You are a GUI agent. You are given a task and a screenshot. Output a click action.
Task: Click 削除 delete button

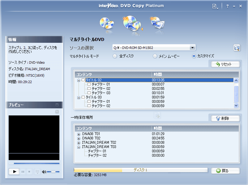point(225,118)
